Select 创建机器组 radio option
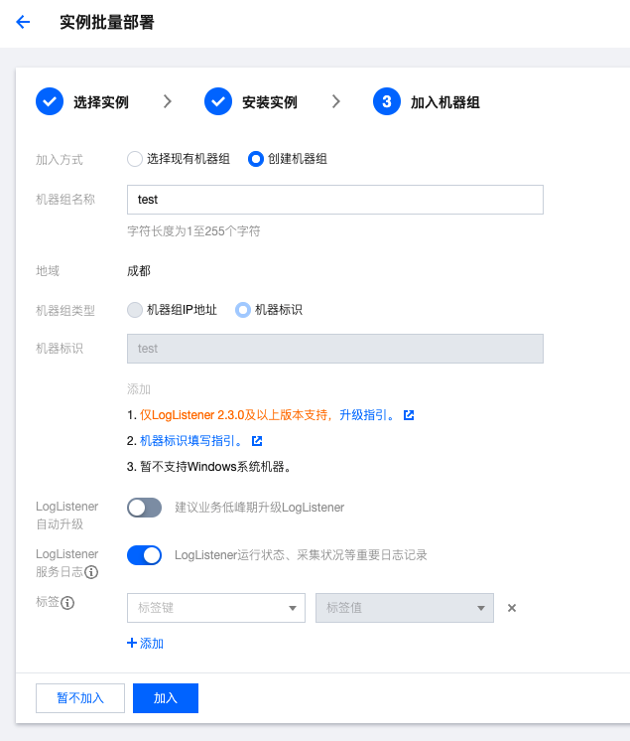The width and height of the screenshot is (630, 741). click(x=256, y=158)
